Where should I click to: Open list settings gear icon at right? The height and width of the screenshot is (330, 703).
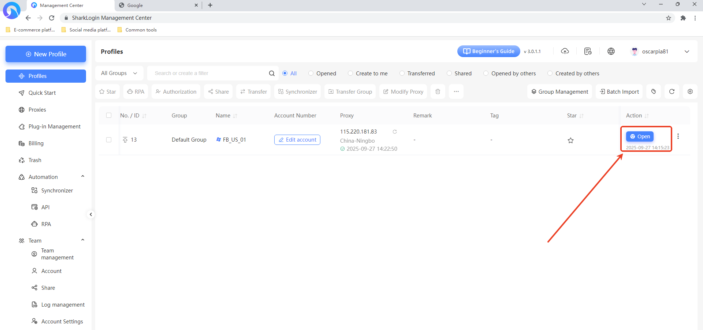pos(690,91)
